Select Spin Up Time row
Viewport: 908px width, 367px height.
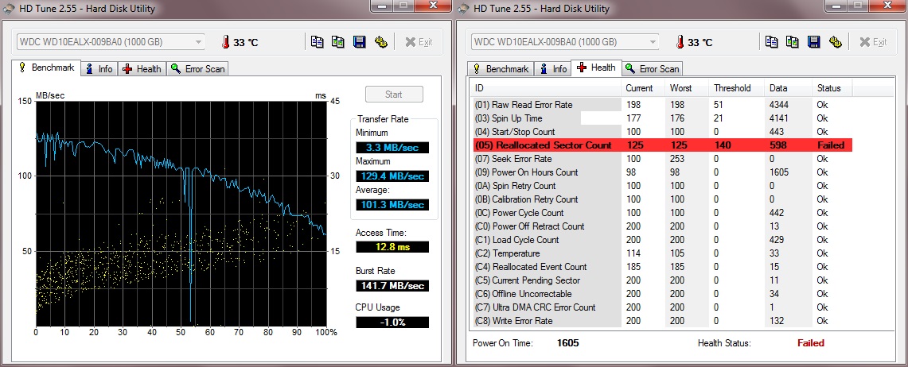click(662, 118)
